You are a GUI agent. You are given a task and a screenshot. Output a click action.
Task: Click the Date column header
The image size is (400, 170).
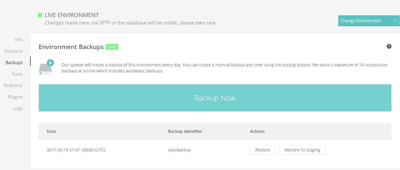pos(51,132)
